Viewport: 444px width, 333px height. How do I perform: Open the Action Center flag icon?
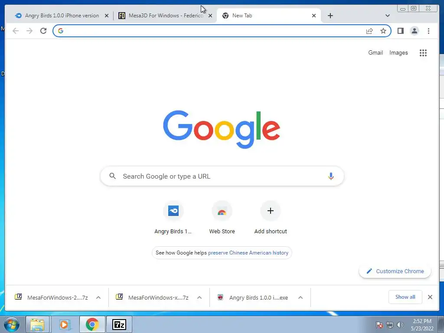point(379,325)
